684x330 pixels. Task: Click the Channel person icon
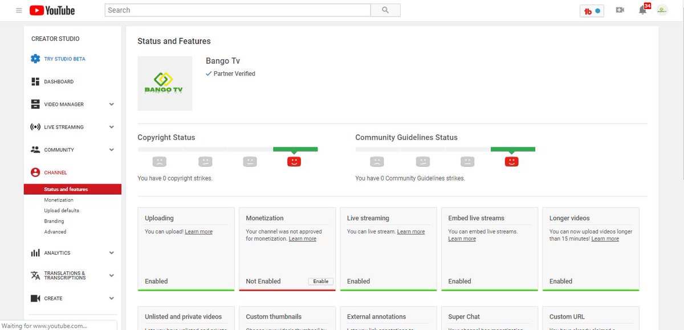pos(35,172)
